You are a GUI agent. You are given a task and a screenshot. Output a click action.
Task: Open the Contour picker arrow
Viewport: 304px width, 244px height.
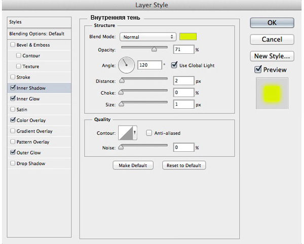(x=135, y=133)
